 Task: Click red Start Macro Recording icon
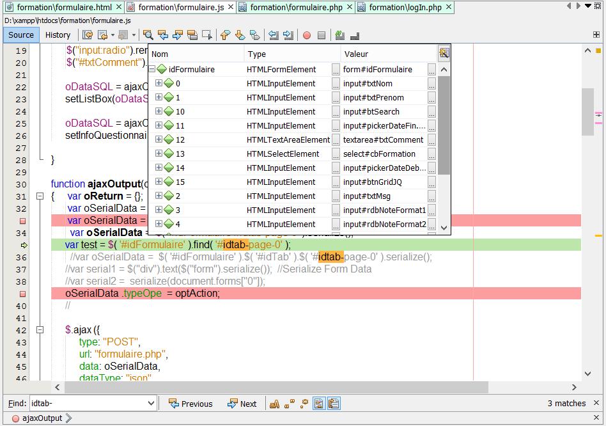coord(307,36)
